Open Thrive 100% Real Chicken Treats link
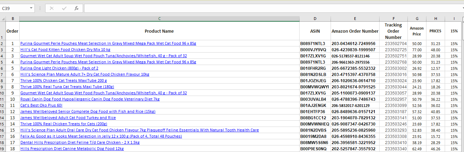The width and height of the screenshot is (464, 152). tap(64, 124)
